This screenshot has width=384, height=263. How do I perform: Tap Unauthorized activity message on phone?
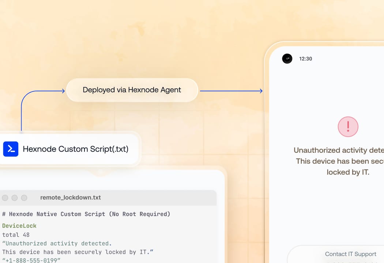(x=339, y=150)
